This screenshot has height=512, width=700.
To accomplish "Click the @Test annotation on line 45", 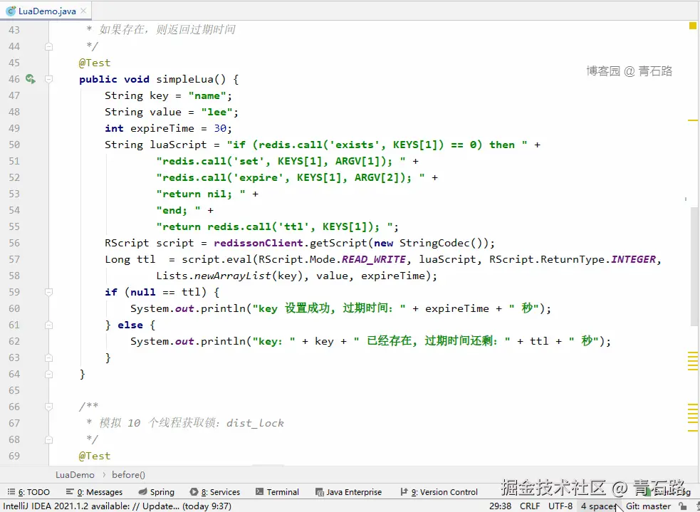I will (94, 63).
